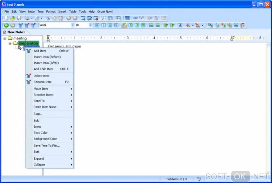Collapse the preparation tree node
This screenshot has height=183, width=272.
pyautogui.click(x=10, y=43)
